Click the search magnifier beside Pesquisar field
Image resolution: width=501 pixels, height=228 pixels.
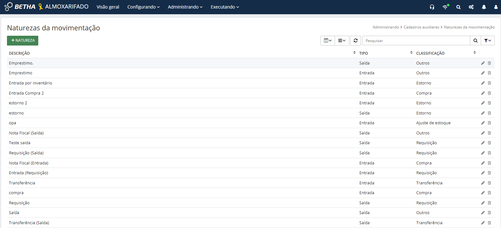pos(475,40)
